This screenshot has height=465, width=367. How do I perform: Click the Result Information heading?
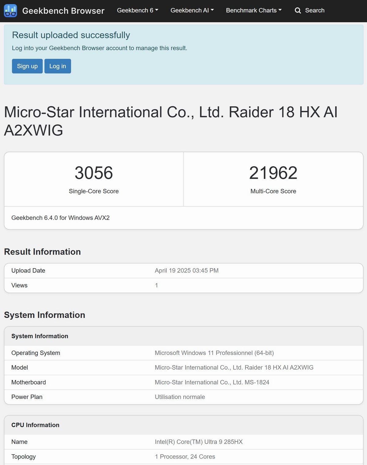click(42, 252)
